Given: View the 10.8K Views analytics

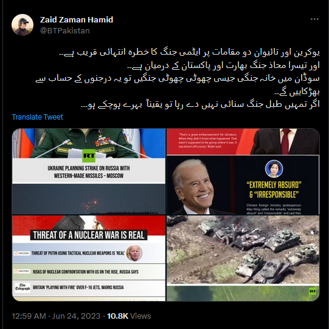Looking at the screenshot, I should [x=129, y=316].
